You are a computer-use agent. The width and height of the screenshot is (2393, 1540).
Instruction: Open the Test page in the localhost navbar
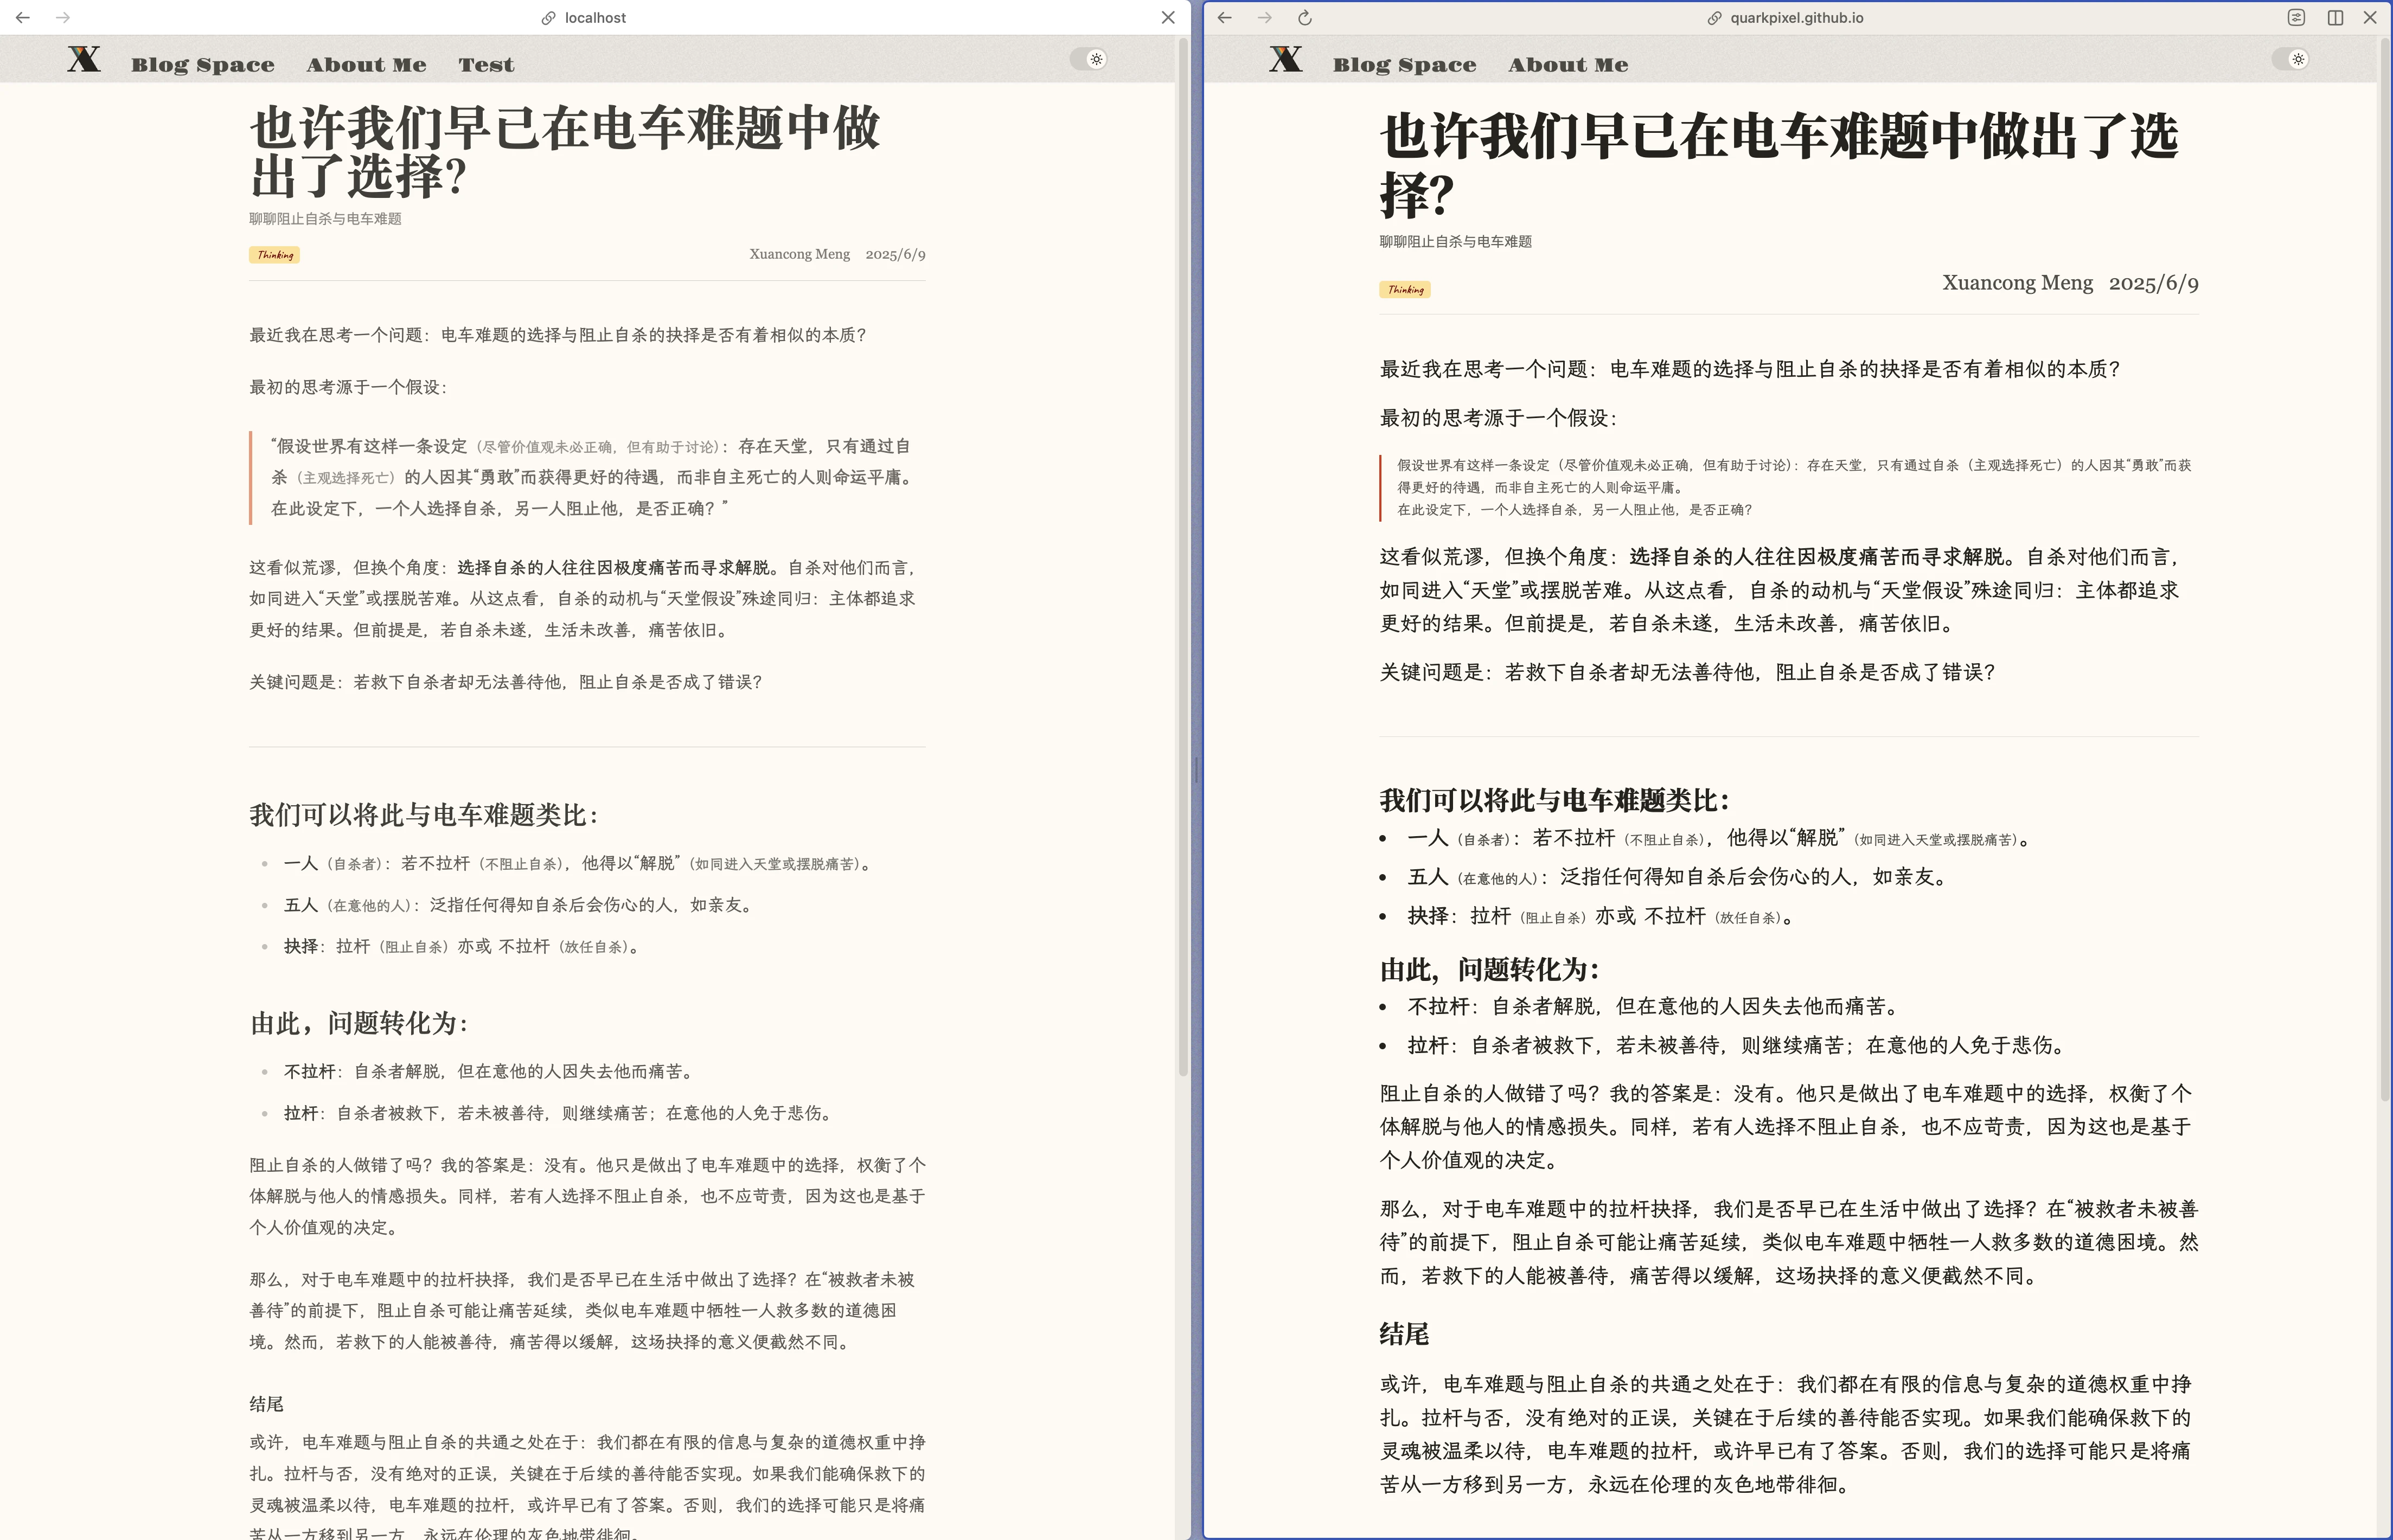(x=486, y=65)
